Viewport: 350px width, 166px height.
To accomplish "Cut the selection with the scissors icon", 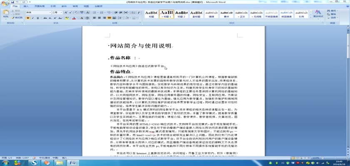I will pos(16,11).
